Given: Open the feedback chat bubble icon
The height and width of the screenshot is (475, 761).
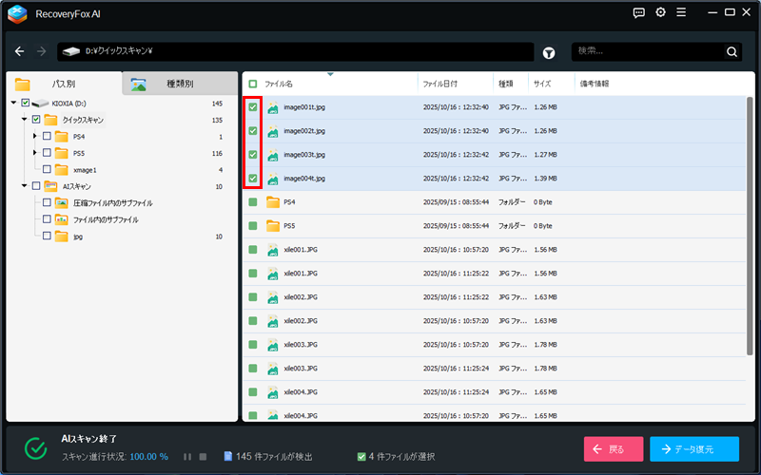Looking at the screenshot, I should pos(638,13).
